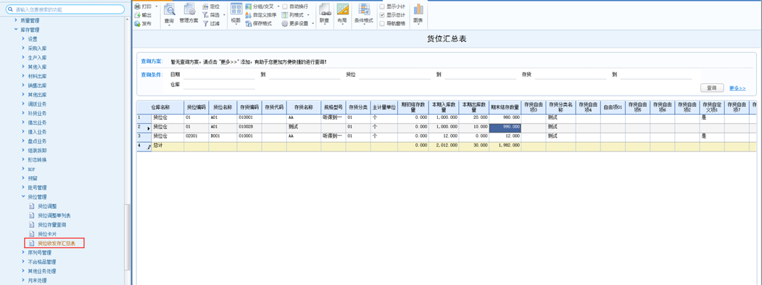Open the 列格式 dropdown arrow
Screen dimensions: 762x285
point(309,15)
